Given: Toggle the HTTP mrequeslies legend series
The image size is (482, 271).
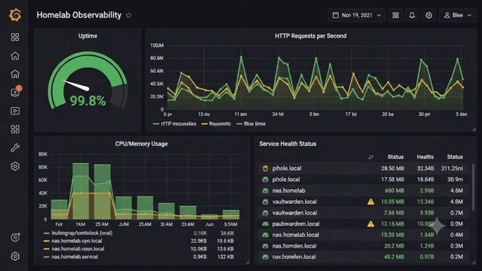Looking at the screenshot, I should pos(175,123).
